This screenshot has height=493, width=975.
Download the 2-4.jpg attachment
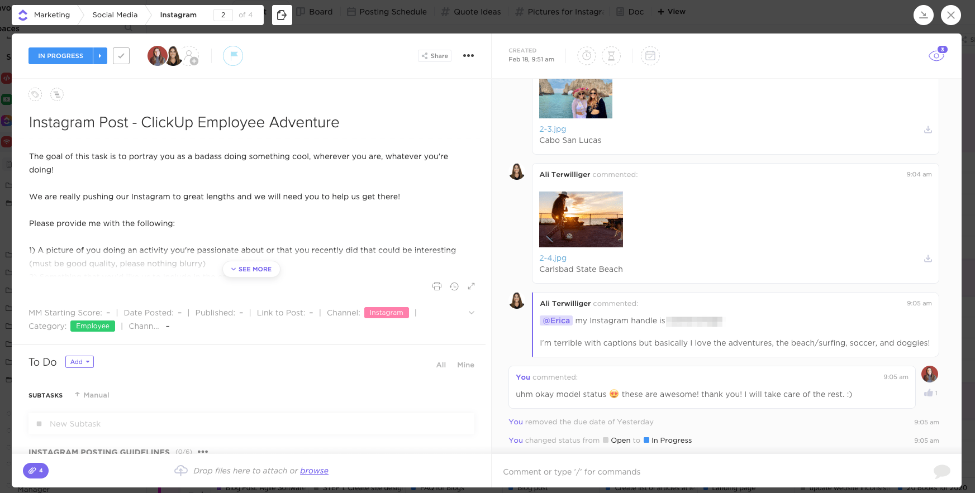point(928,259)
